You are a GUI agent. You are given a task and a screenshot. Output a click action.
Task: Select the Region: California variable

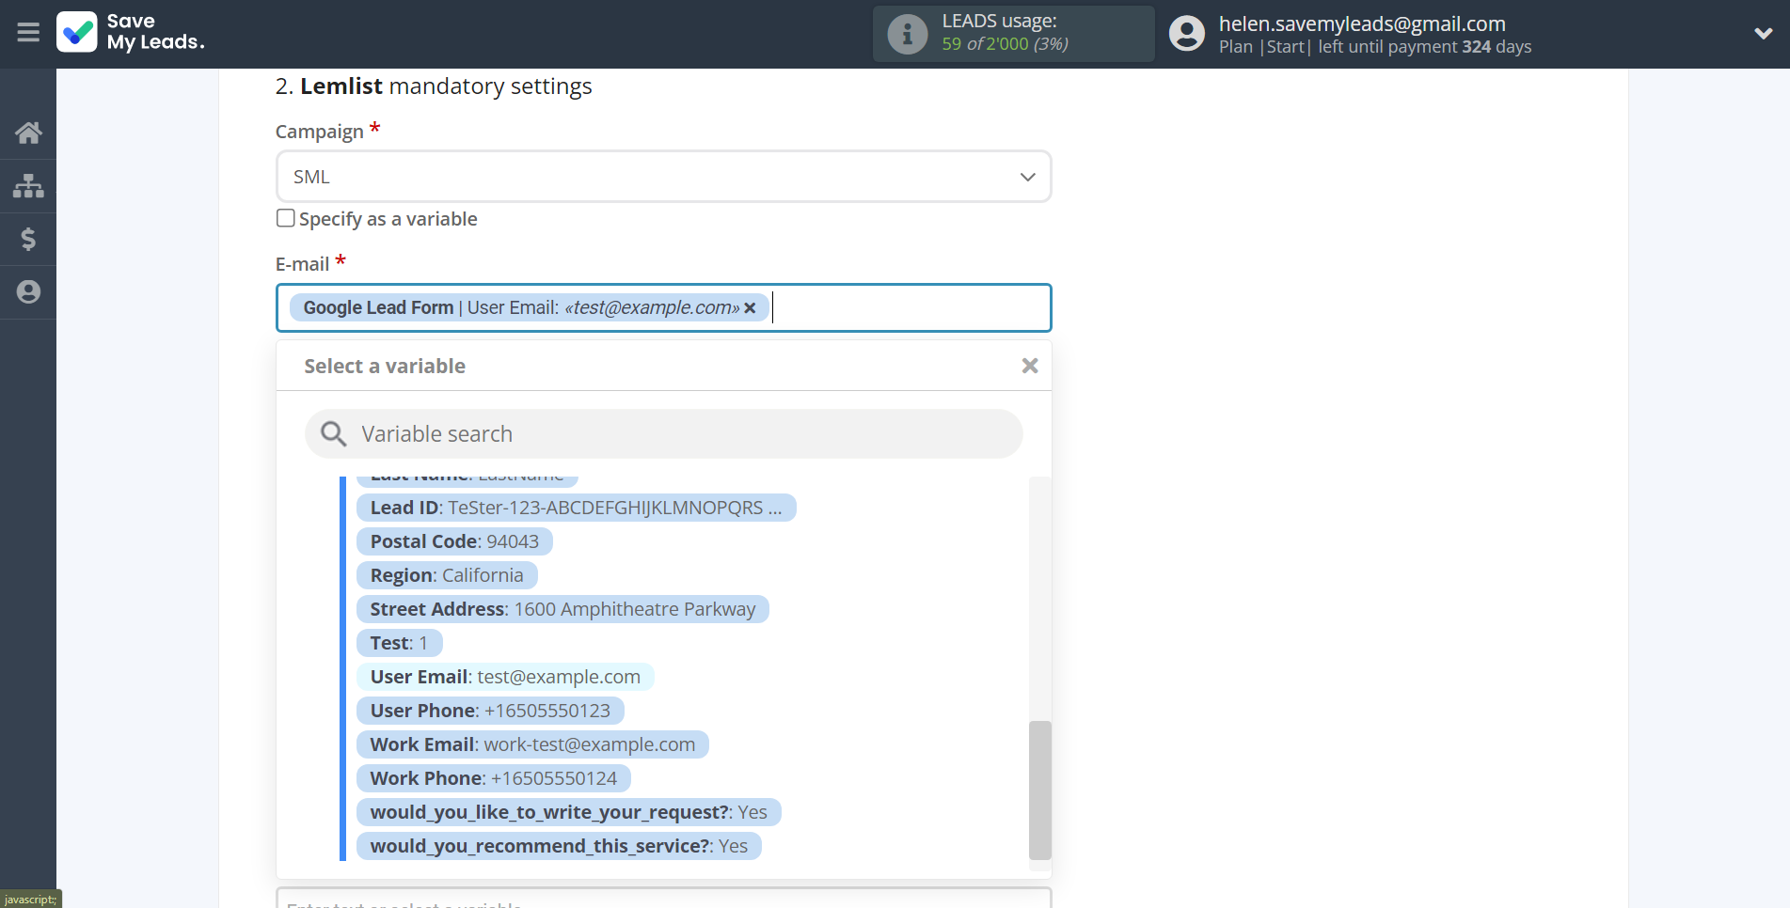(447, 575)
